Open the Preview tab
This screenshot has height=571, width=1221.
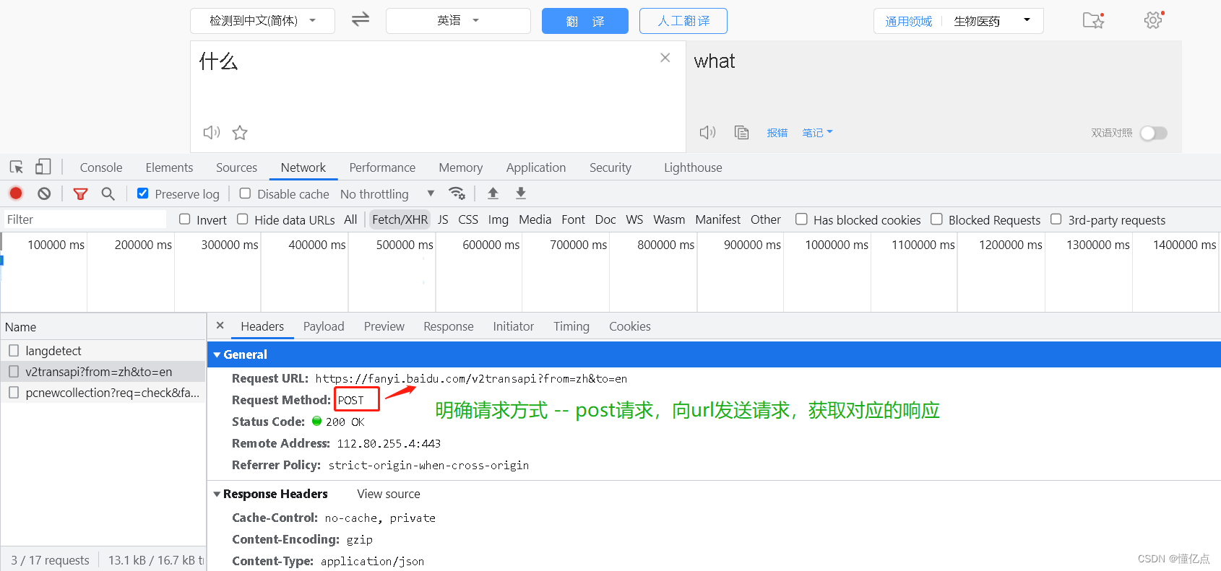[384, 326]
